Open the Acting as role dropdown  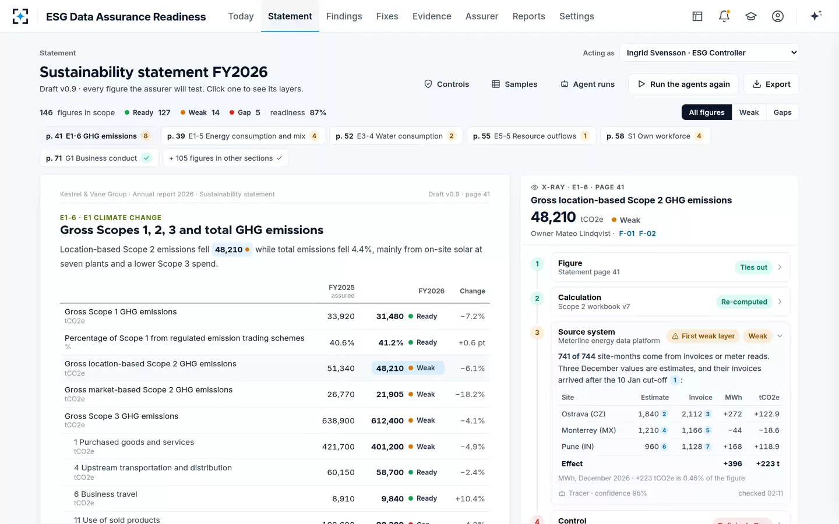pos(709,53)
